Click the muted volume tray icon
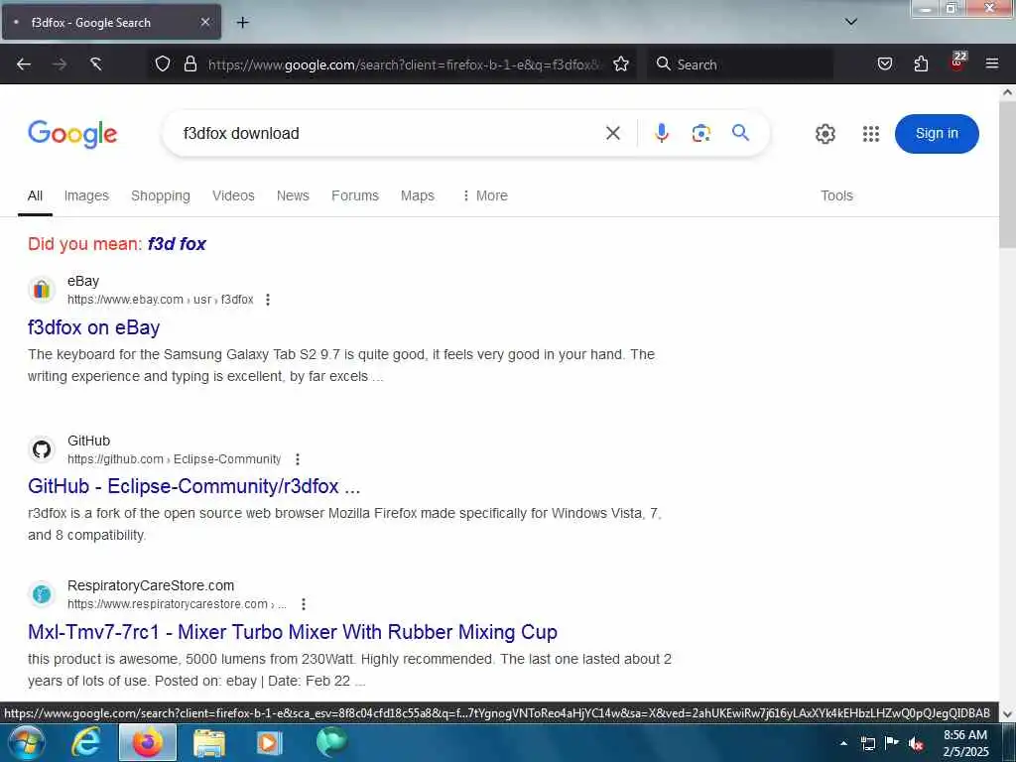 coord(916,743)
